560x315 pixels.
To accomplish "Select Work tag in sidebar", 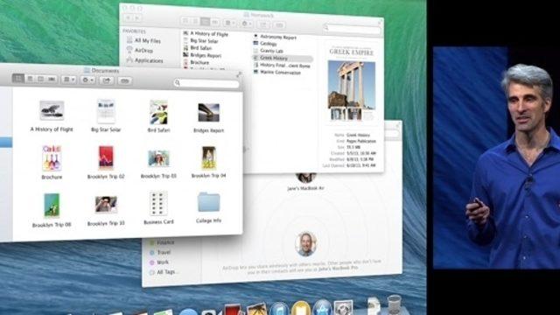I will 159,262.
